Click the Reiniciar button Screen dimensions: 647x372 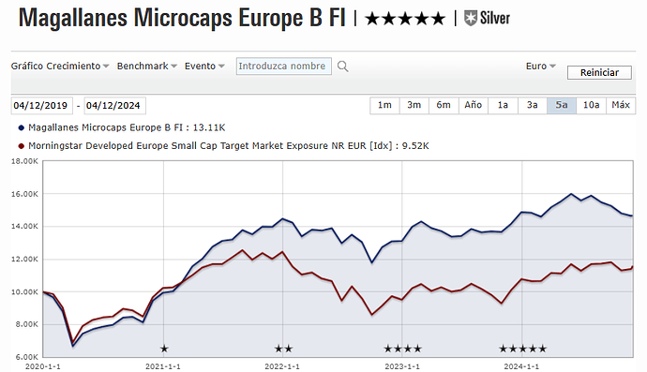pyautogui.click(x=599, y=72)
